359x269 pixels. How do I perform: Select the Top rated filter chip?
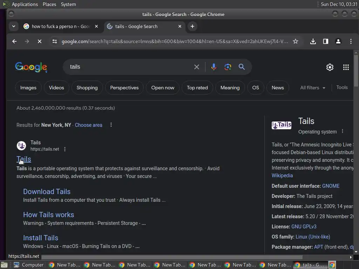pos(197,88)
